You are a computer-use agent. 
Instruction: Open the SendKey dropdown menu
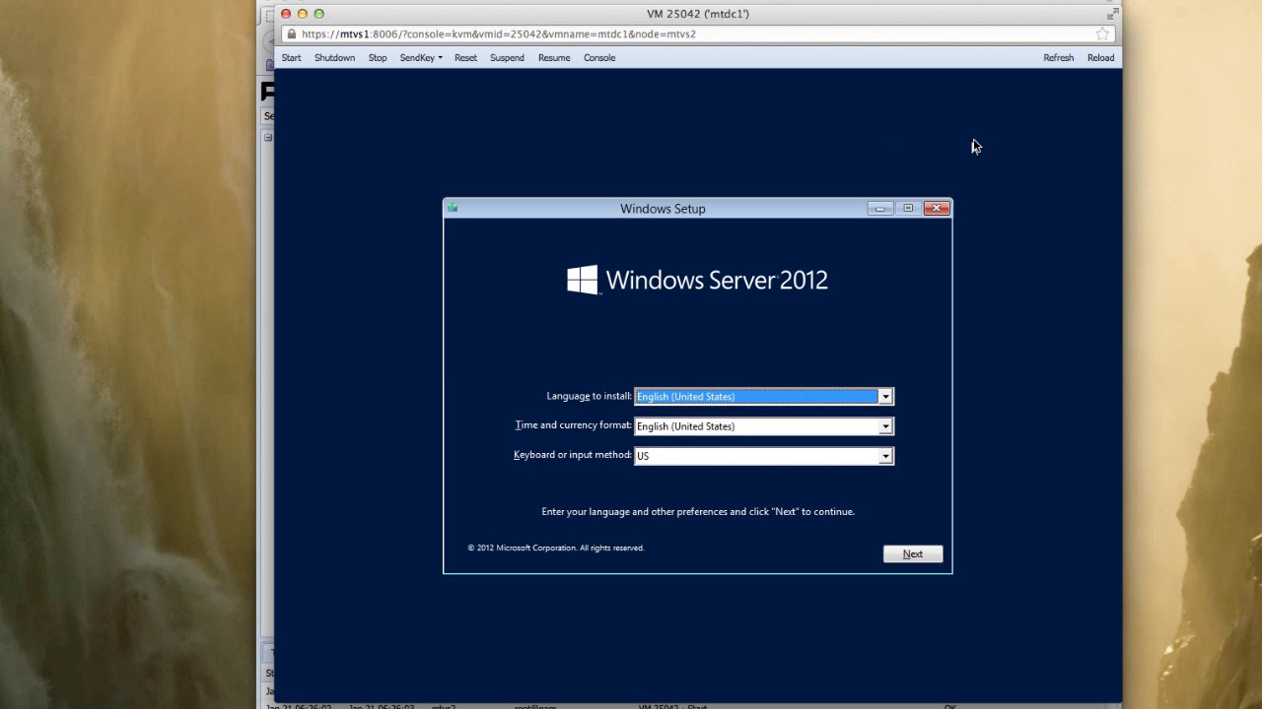pos(421,58)
